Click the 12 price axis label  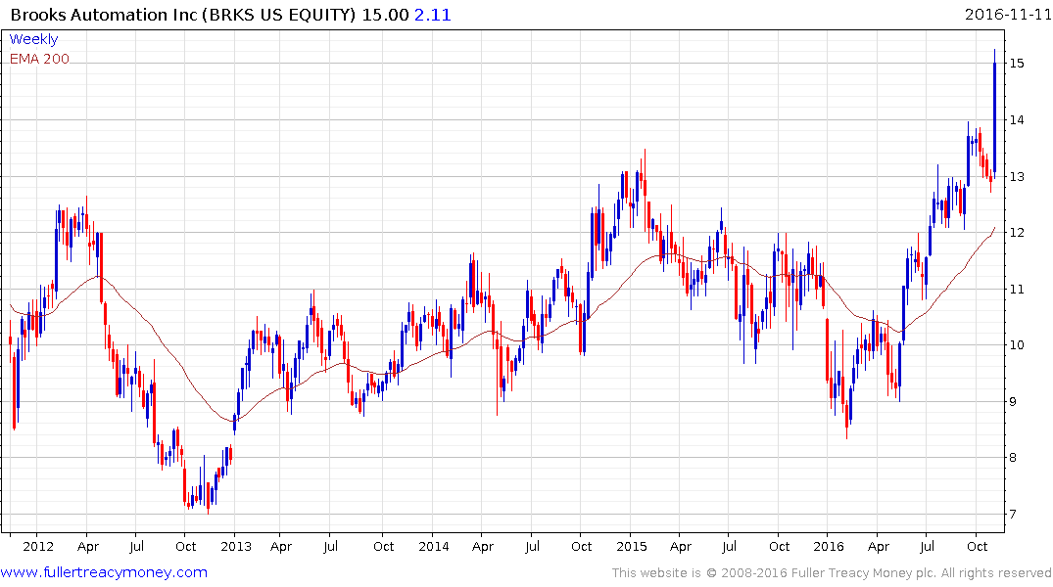[x=1017, y=233]
